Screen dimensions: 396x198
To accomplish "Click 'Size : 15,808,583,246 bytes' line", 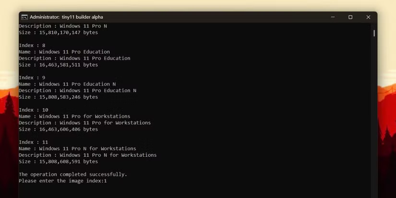I will [x=59, y=97].
